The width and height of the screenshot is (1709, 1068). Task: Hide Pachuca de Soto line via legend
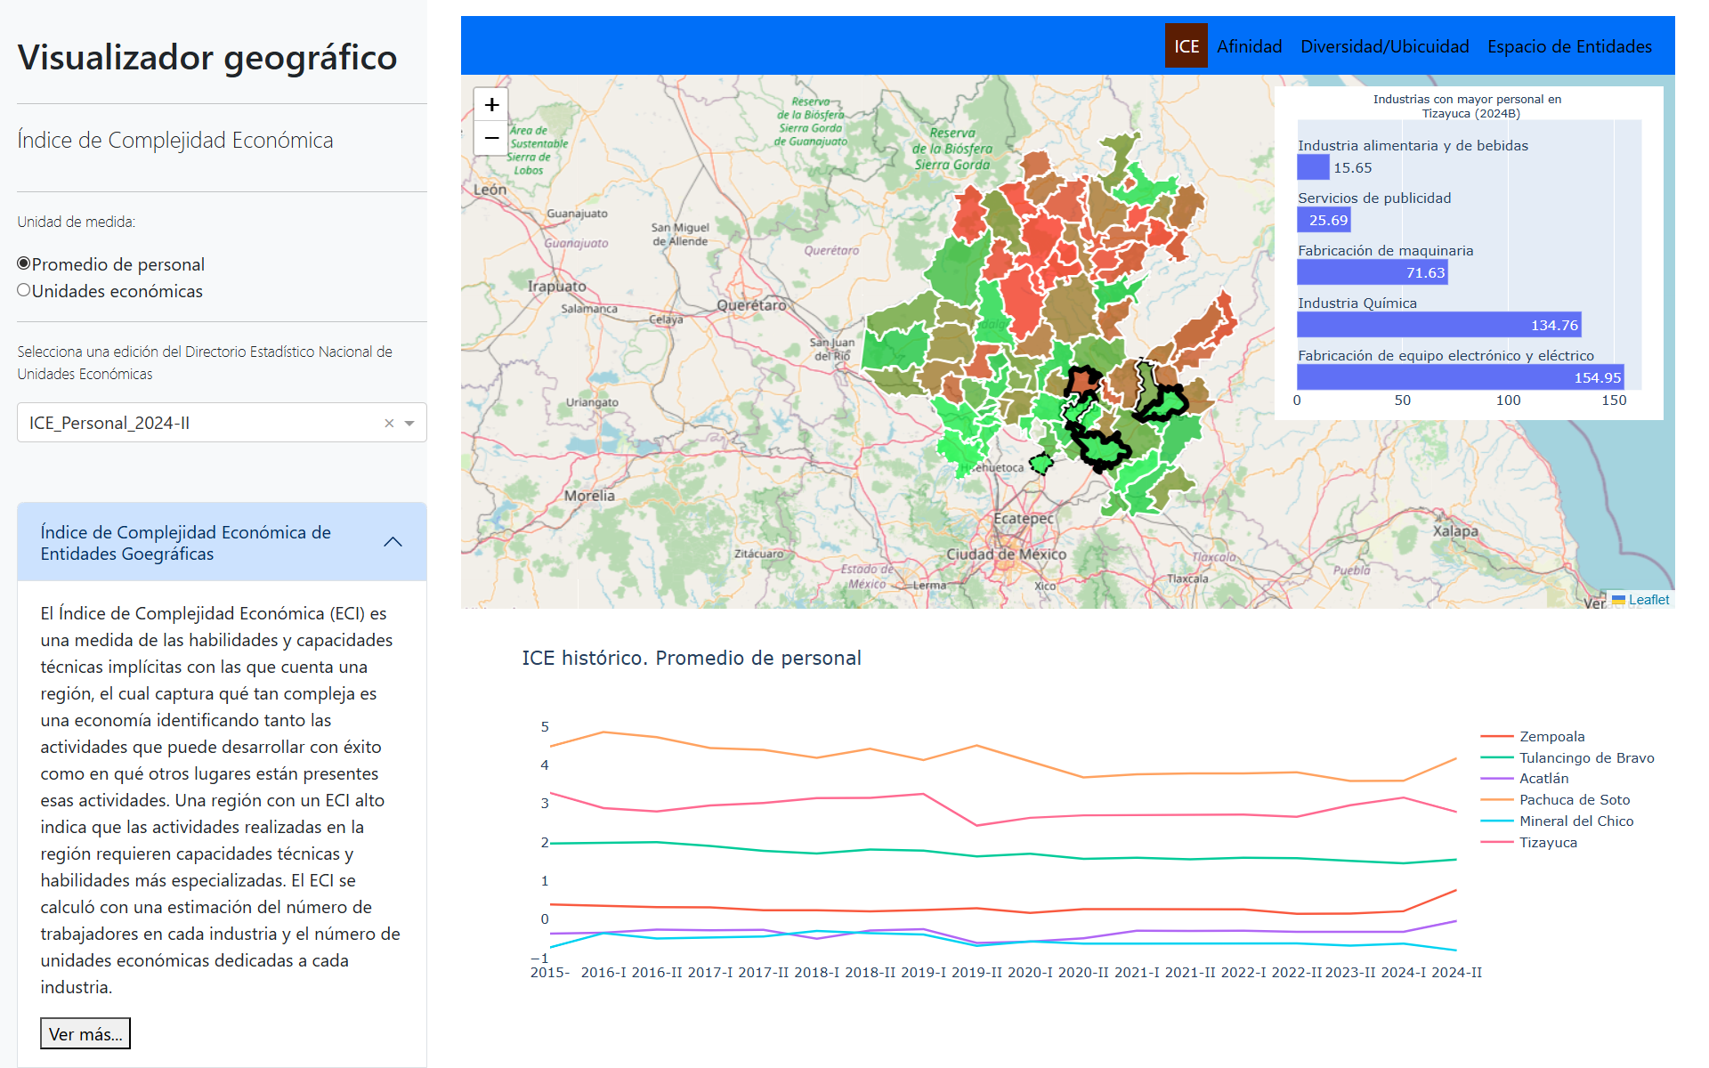pyautogui.click(x=1574, y=799)
